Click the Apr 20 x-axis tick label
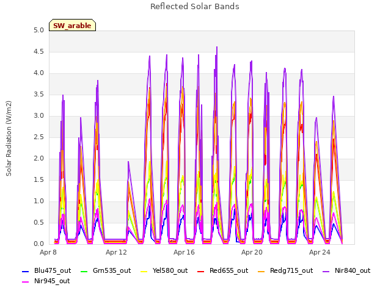This screenshot has height=293, width=391. click(x=252, y=252)
